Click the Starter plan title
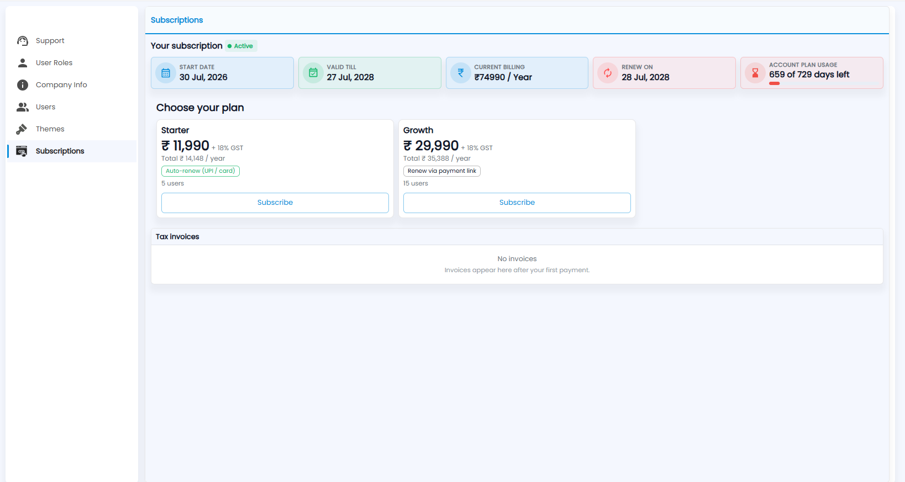 175,130
